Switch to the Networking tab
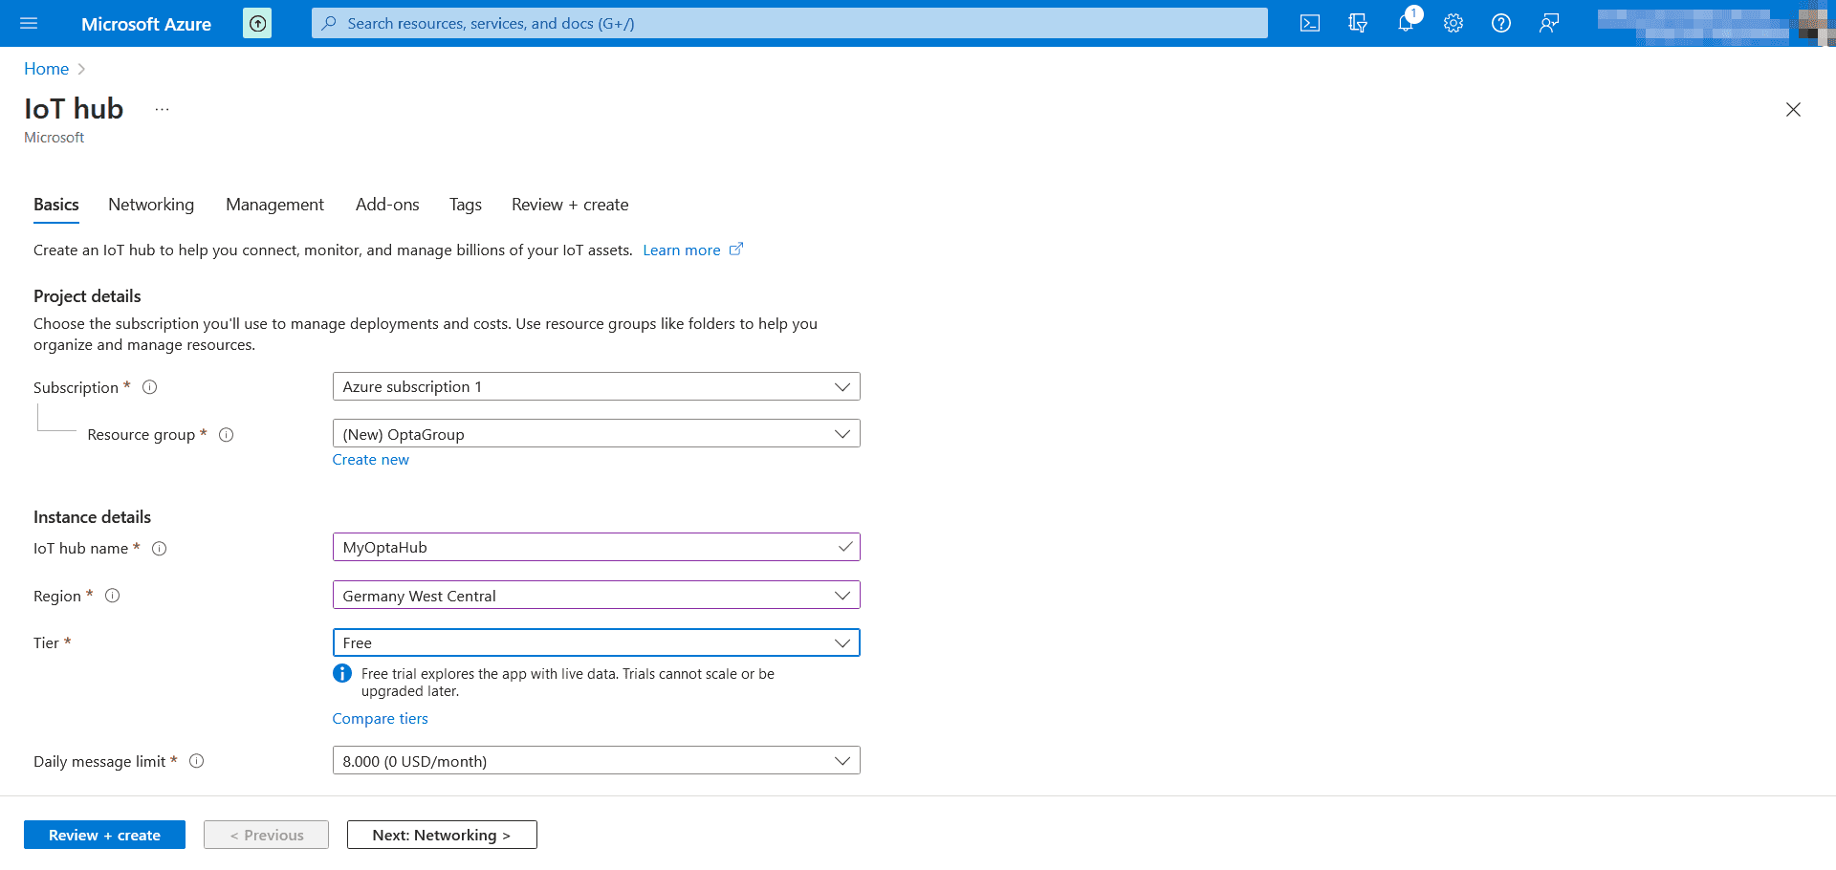Viewport: 1836px width, 870px height. 150,205
